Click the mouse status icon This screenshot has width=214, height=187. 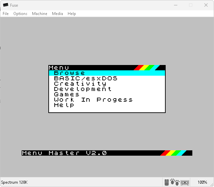167,182
